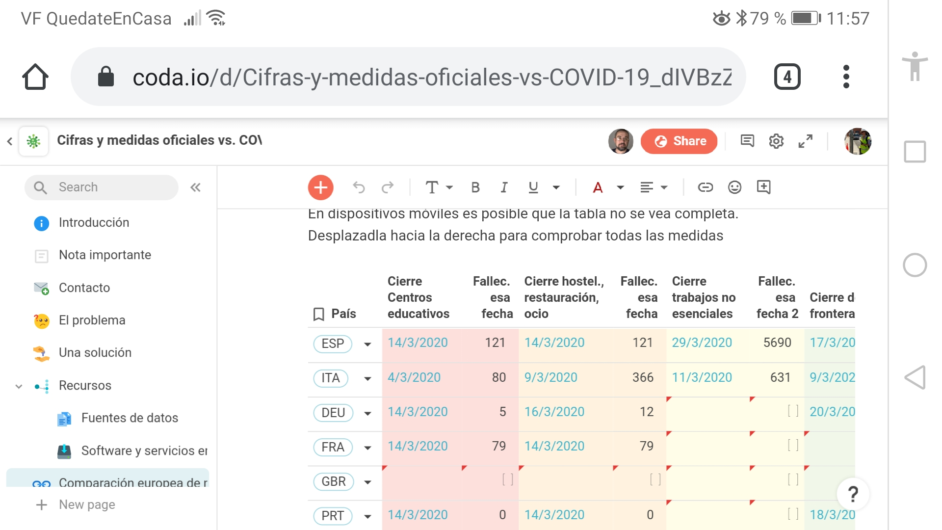
Task: Collapse the Recursos section chevron
Action: coord(19,386)
